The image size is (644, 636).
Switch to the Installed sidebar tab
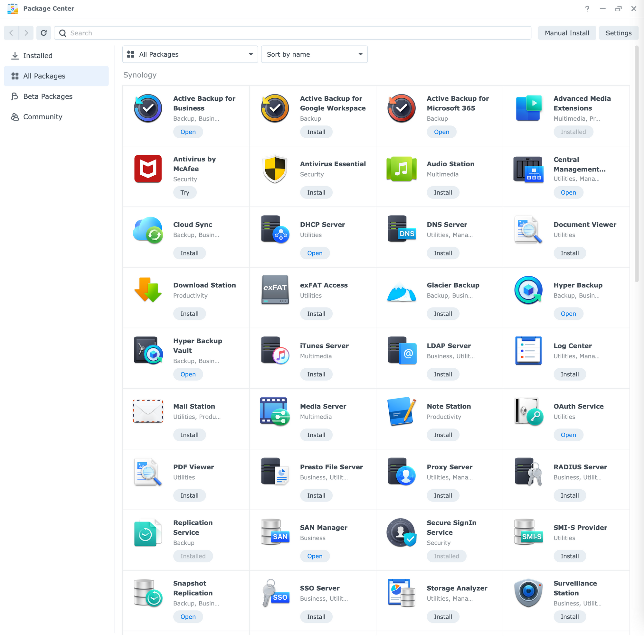[56, 56]
